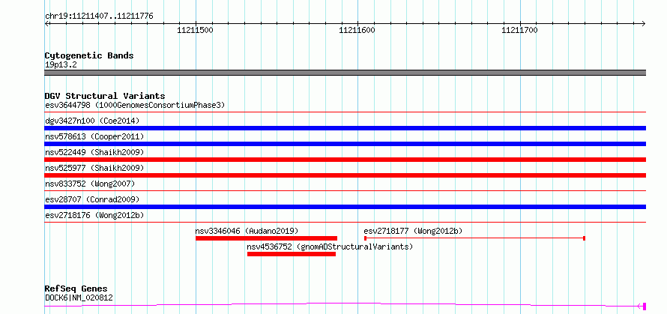Open variant esv2718176 (Wong2012b) label
The width and height of the screenshot is (667, 314).
click(x=94, y=215)
